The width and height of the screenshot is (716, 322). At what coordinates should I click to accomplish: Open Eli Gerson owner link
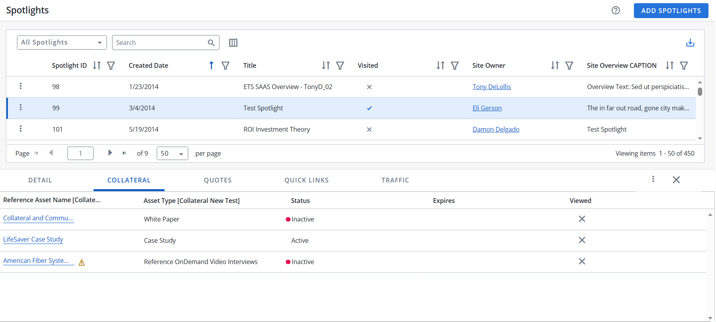(487, 108)
